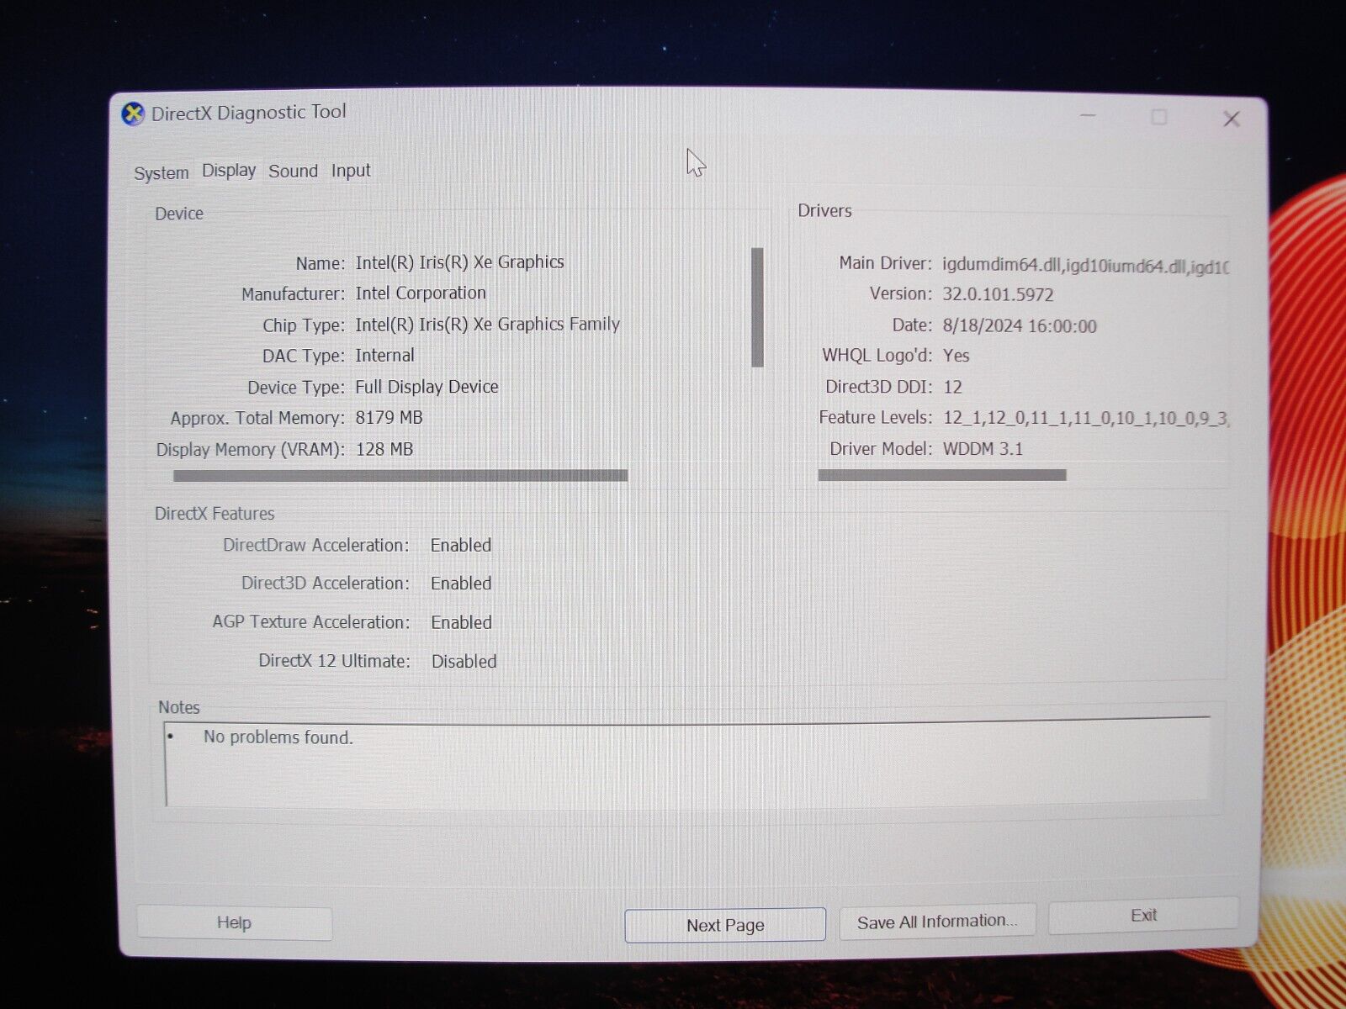Switch to the System tab

click(x=162, y=173)
